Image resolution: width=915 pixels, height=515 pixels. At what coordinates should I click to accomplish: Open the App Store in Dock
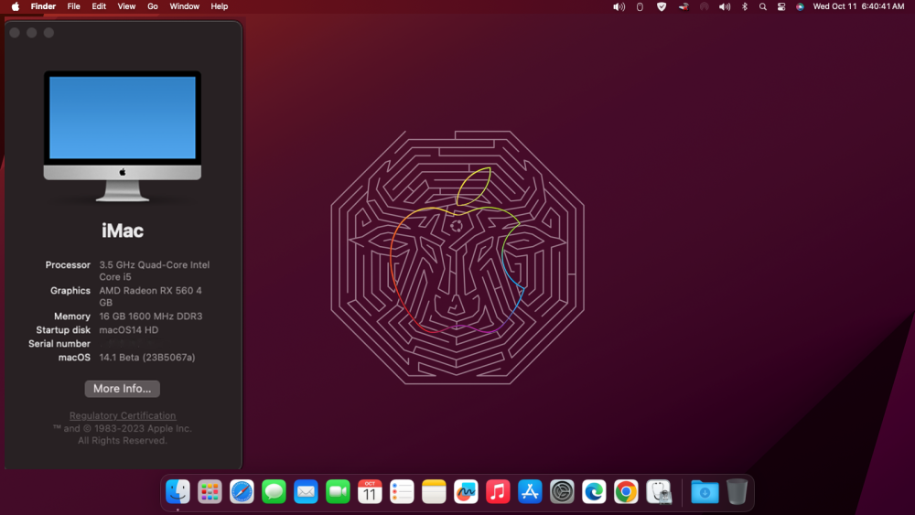point(530,491)
